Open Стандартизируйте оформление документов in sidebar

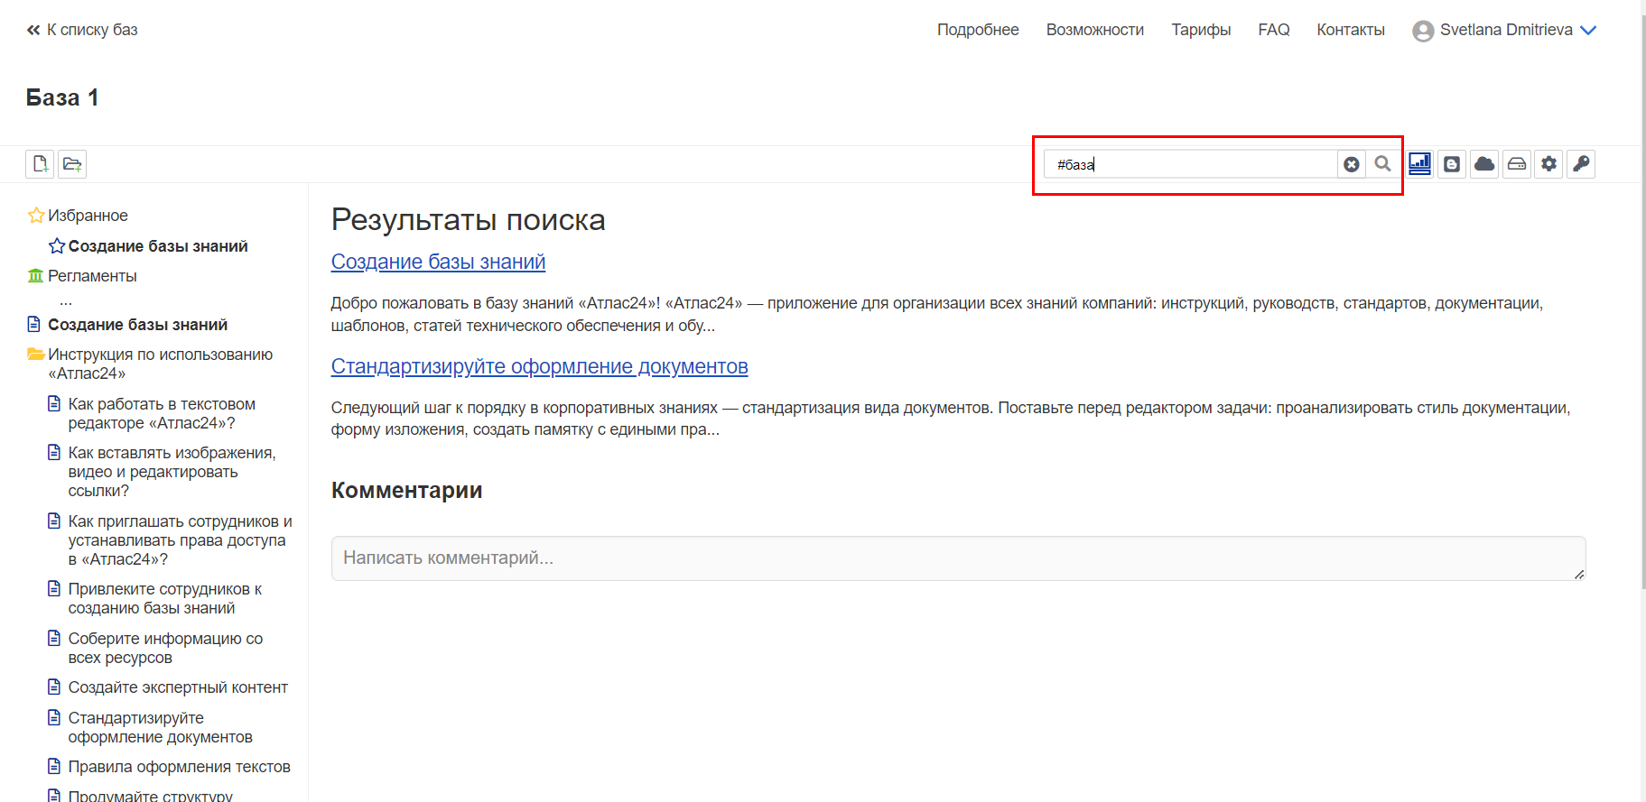[160, 727]
